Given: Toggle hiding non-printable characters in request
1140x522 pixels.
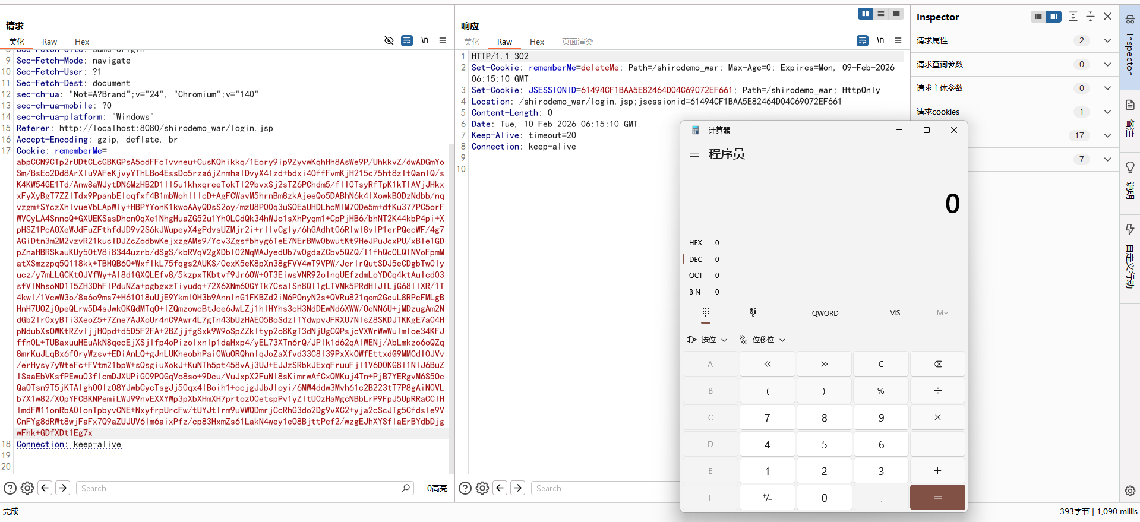Looking at the screenshot, I should [x=389, y=40].
